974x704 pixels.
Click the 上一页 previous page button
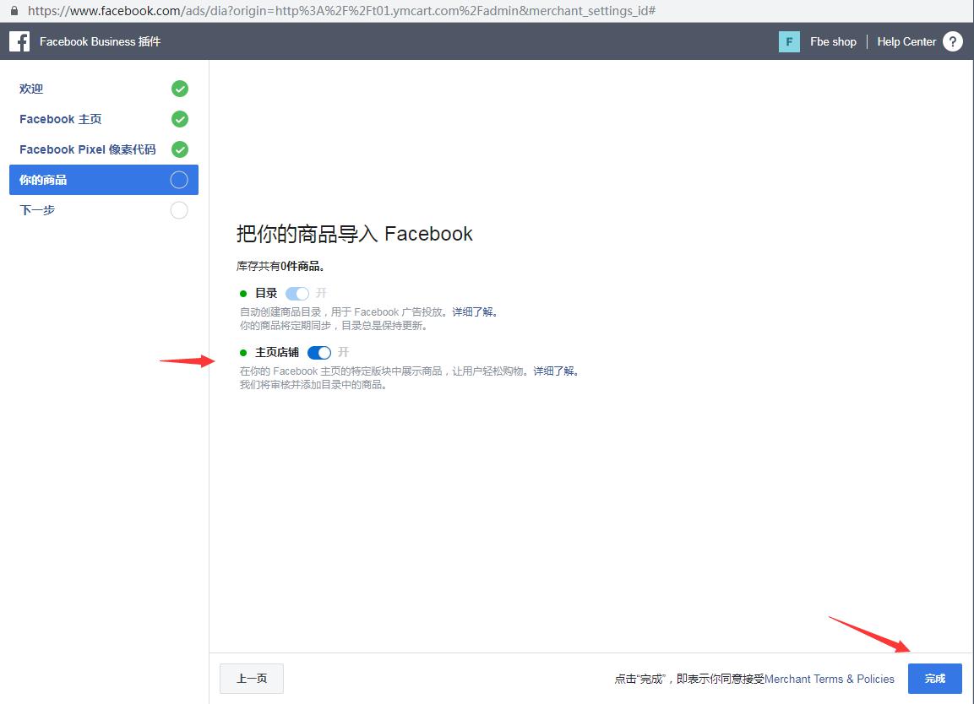tap(252, 679)
